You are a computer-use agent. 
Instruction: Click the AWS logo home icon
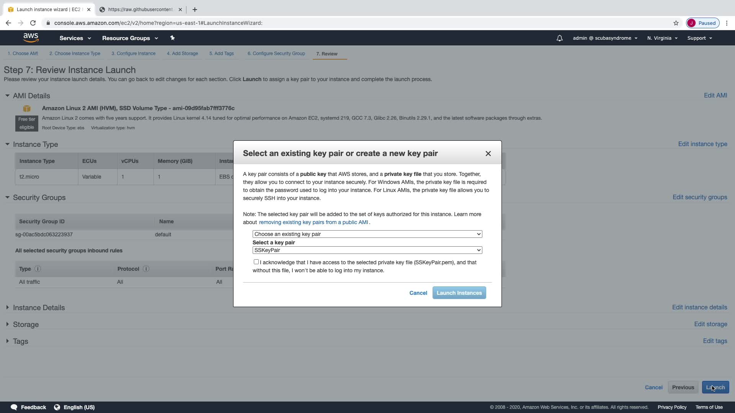pos(31,37)
